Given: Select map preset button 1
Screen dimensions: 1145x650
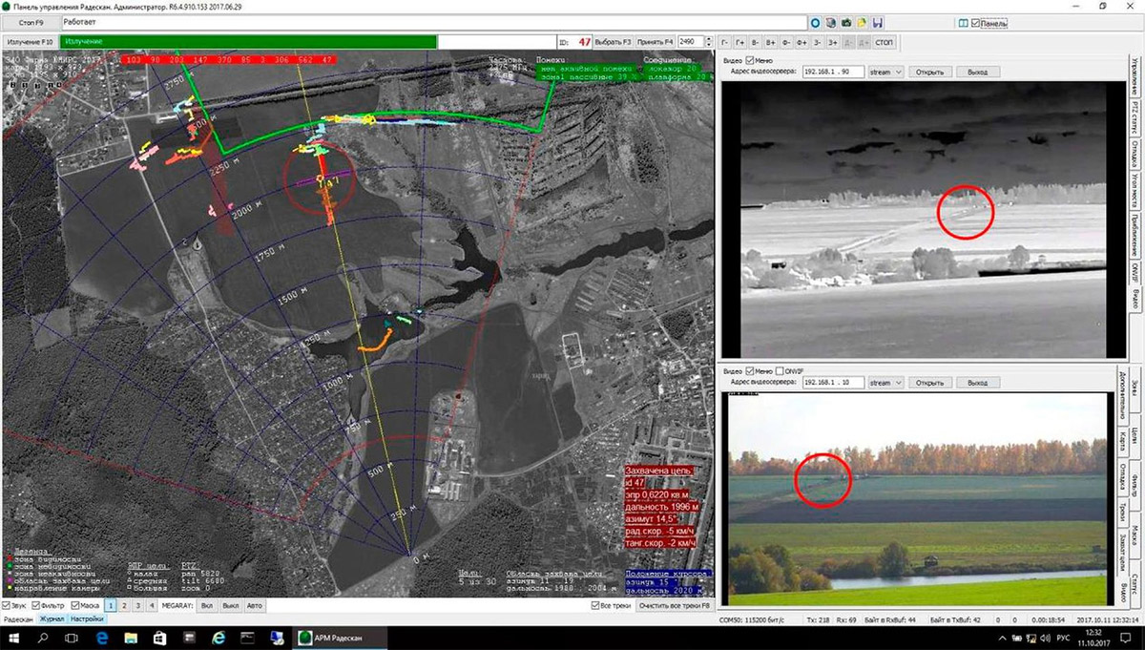Looking at the screenshot, I should [x=111, y=606].
